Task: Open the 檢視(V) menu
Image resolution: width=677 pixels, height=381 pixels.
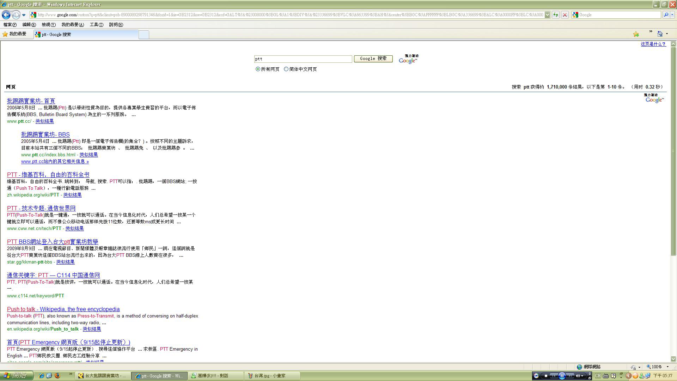Action: 48,25
